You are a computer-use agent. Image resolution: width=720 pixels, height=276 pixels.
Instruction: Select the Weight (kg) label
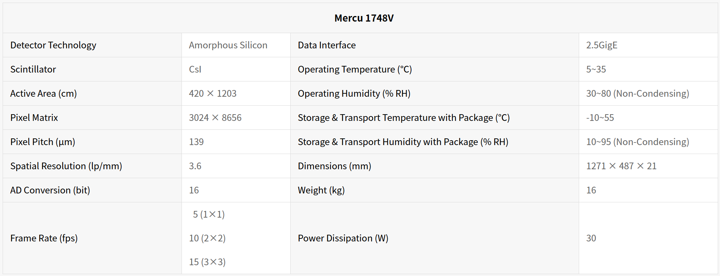click(321, 190)
